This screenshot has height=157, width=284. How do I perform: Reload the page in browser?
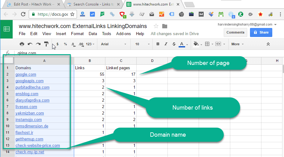pos(23,14)
